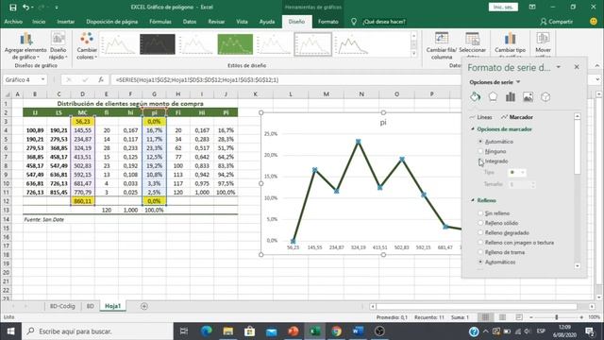Click Seleccionar datos
Image resolution: width=604 pixels, height=340 pixels.
[472, 44]
